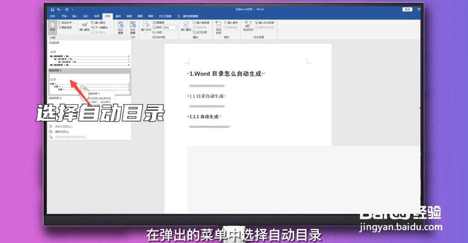Click heading '1.1 目录自动生成' in document
The image size is (468, 243).
(206, 96)
